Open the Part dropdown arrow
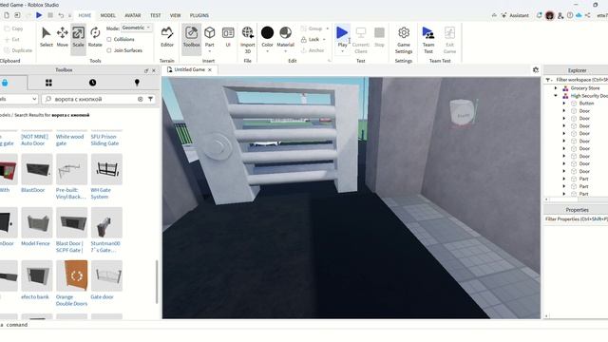 coord(209,50)
